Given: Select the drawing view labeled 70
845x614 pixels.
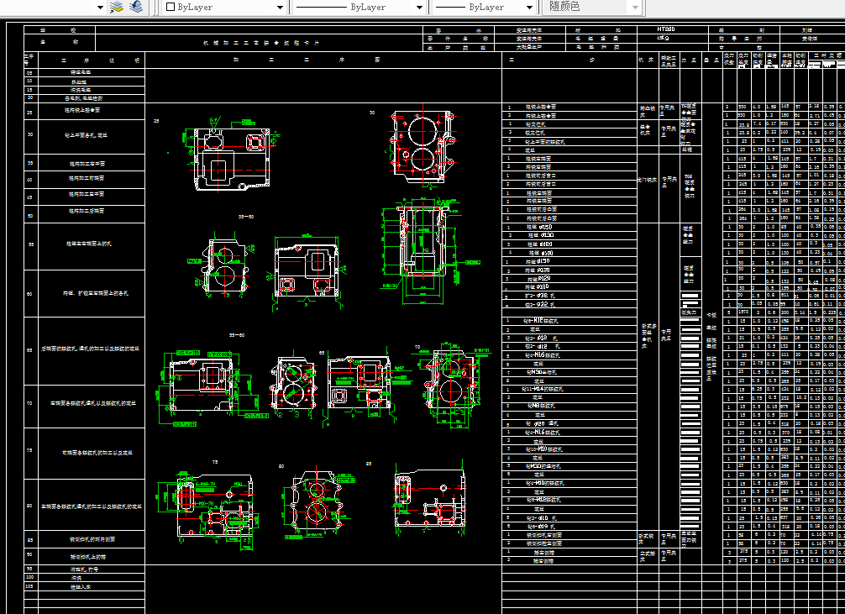Looking at the screenshot, I should pos(452,385).
